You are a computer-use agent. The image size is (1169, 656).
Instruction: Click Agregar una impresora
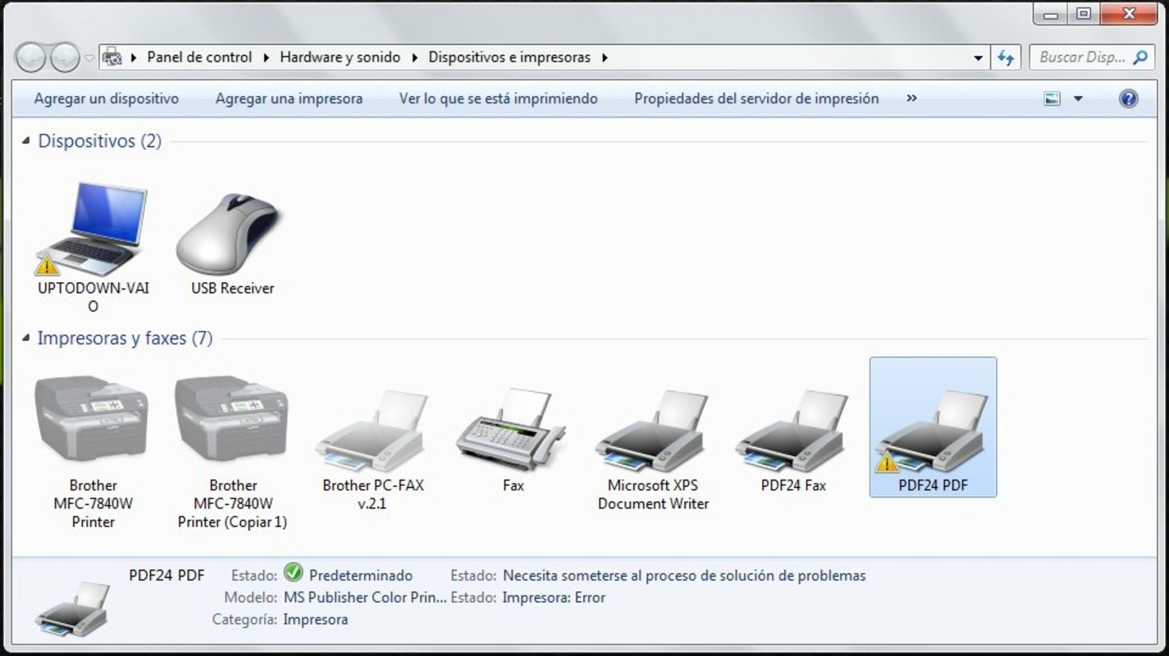[x=289, y=98]
